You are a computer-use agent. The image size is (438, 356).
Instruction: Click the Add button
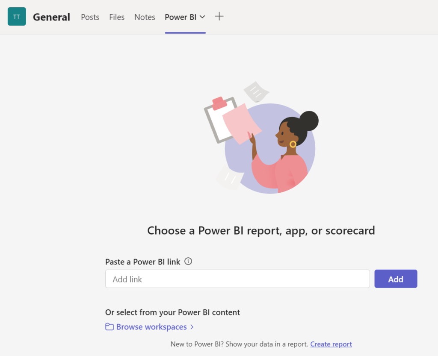click(396, 279)
